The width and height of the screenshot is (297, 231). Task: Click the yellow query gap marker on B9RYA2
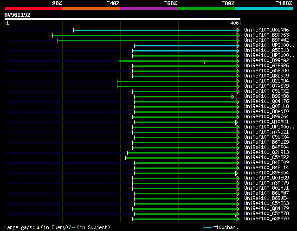204,62
